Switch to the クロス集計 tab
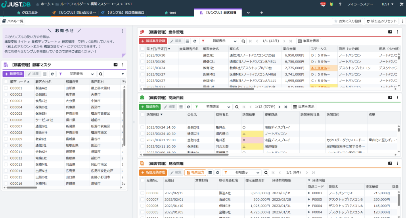 click(27, 13)
